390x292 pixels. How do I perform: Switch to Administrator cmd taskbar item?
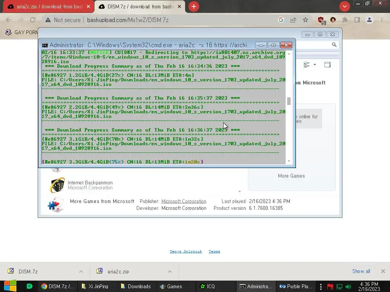pyautogui.click(x=256, y=286)
